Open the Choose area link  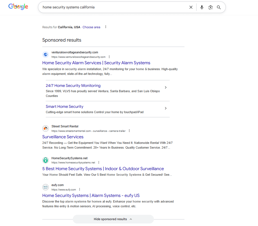[x=91, y=27]
